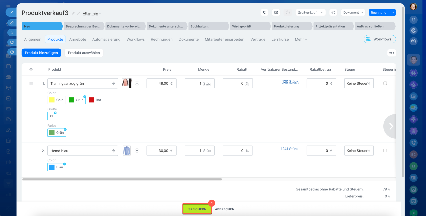This screenshot has height=216, width=426.
Task: Click the table settings gear icon
Action: pyautogui.click(x=31, y=69)
